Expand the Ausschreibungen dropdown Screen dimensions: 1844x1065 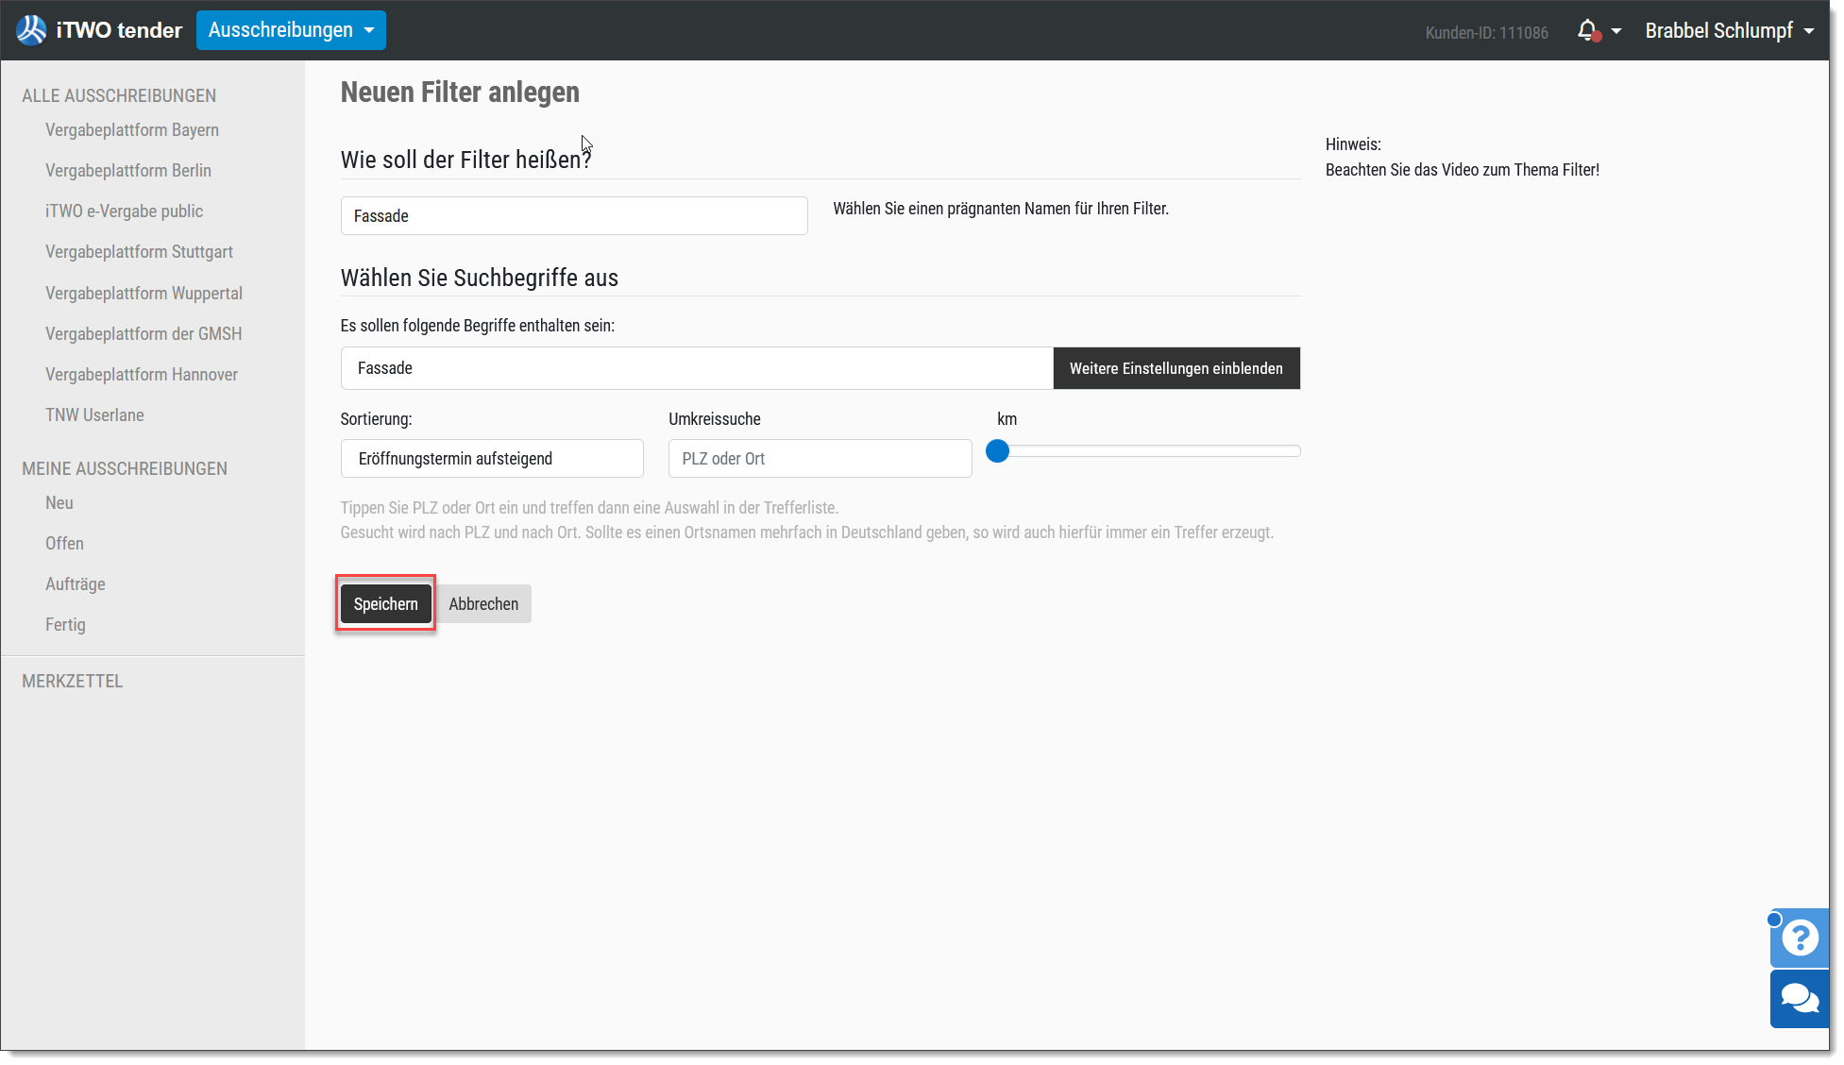tap(291, 30)
